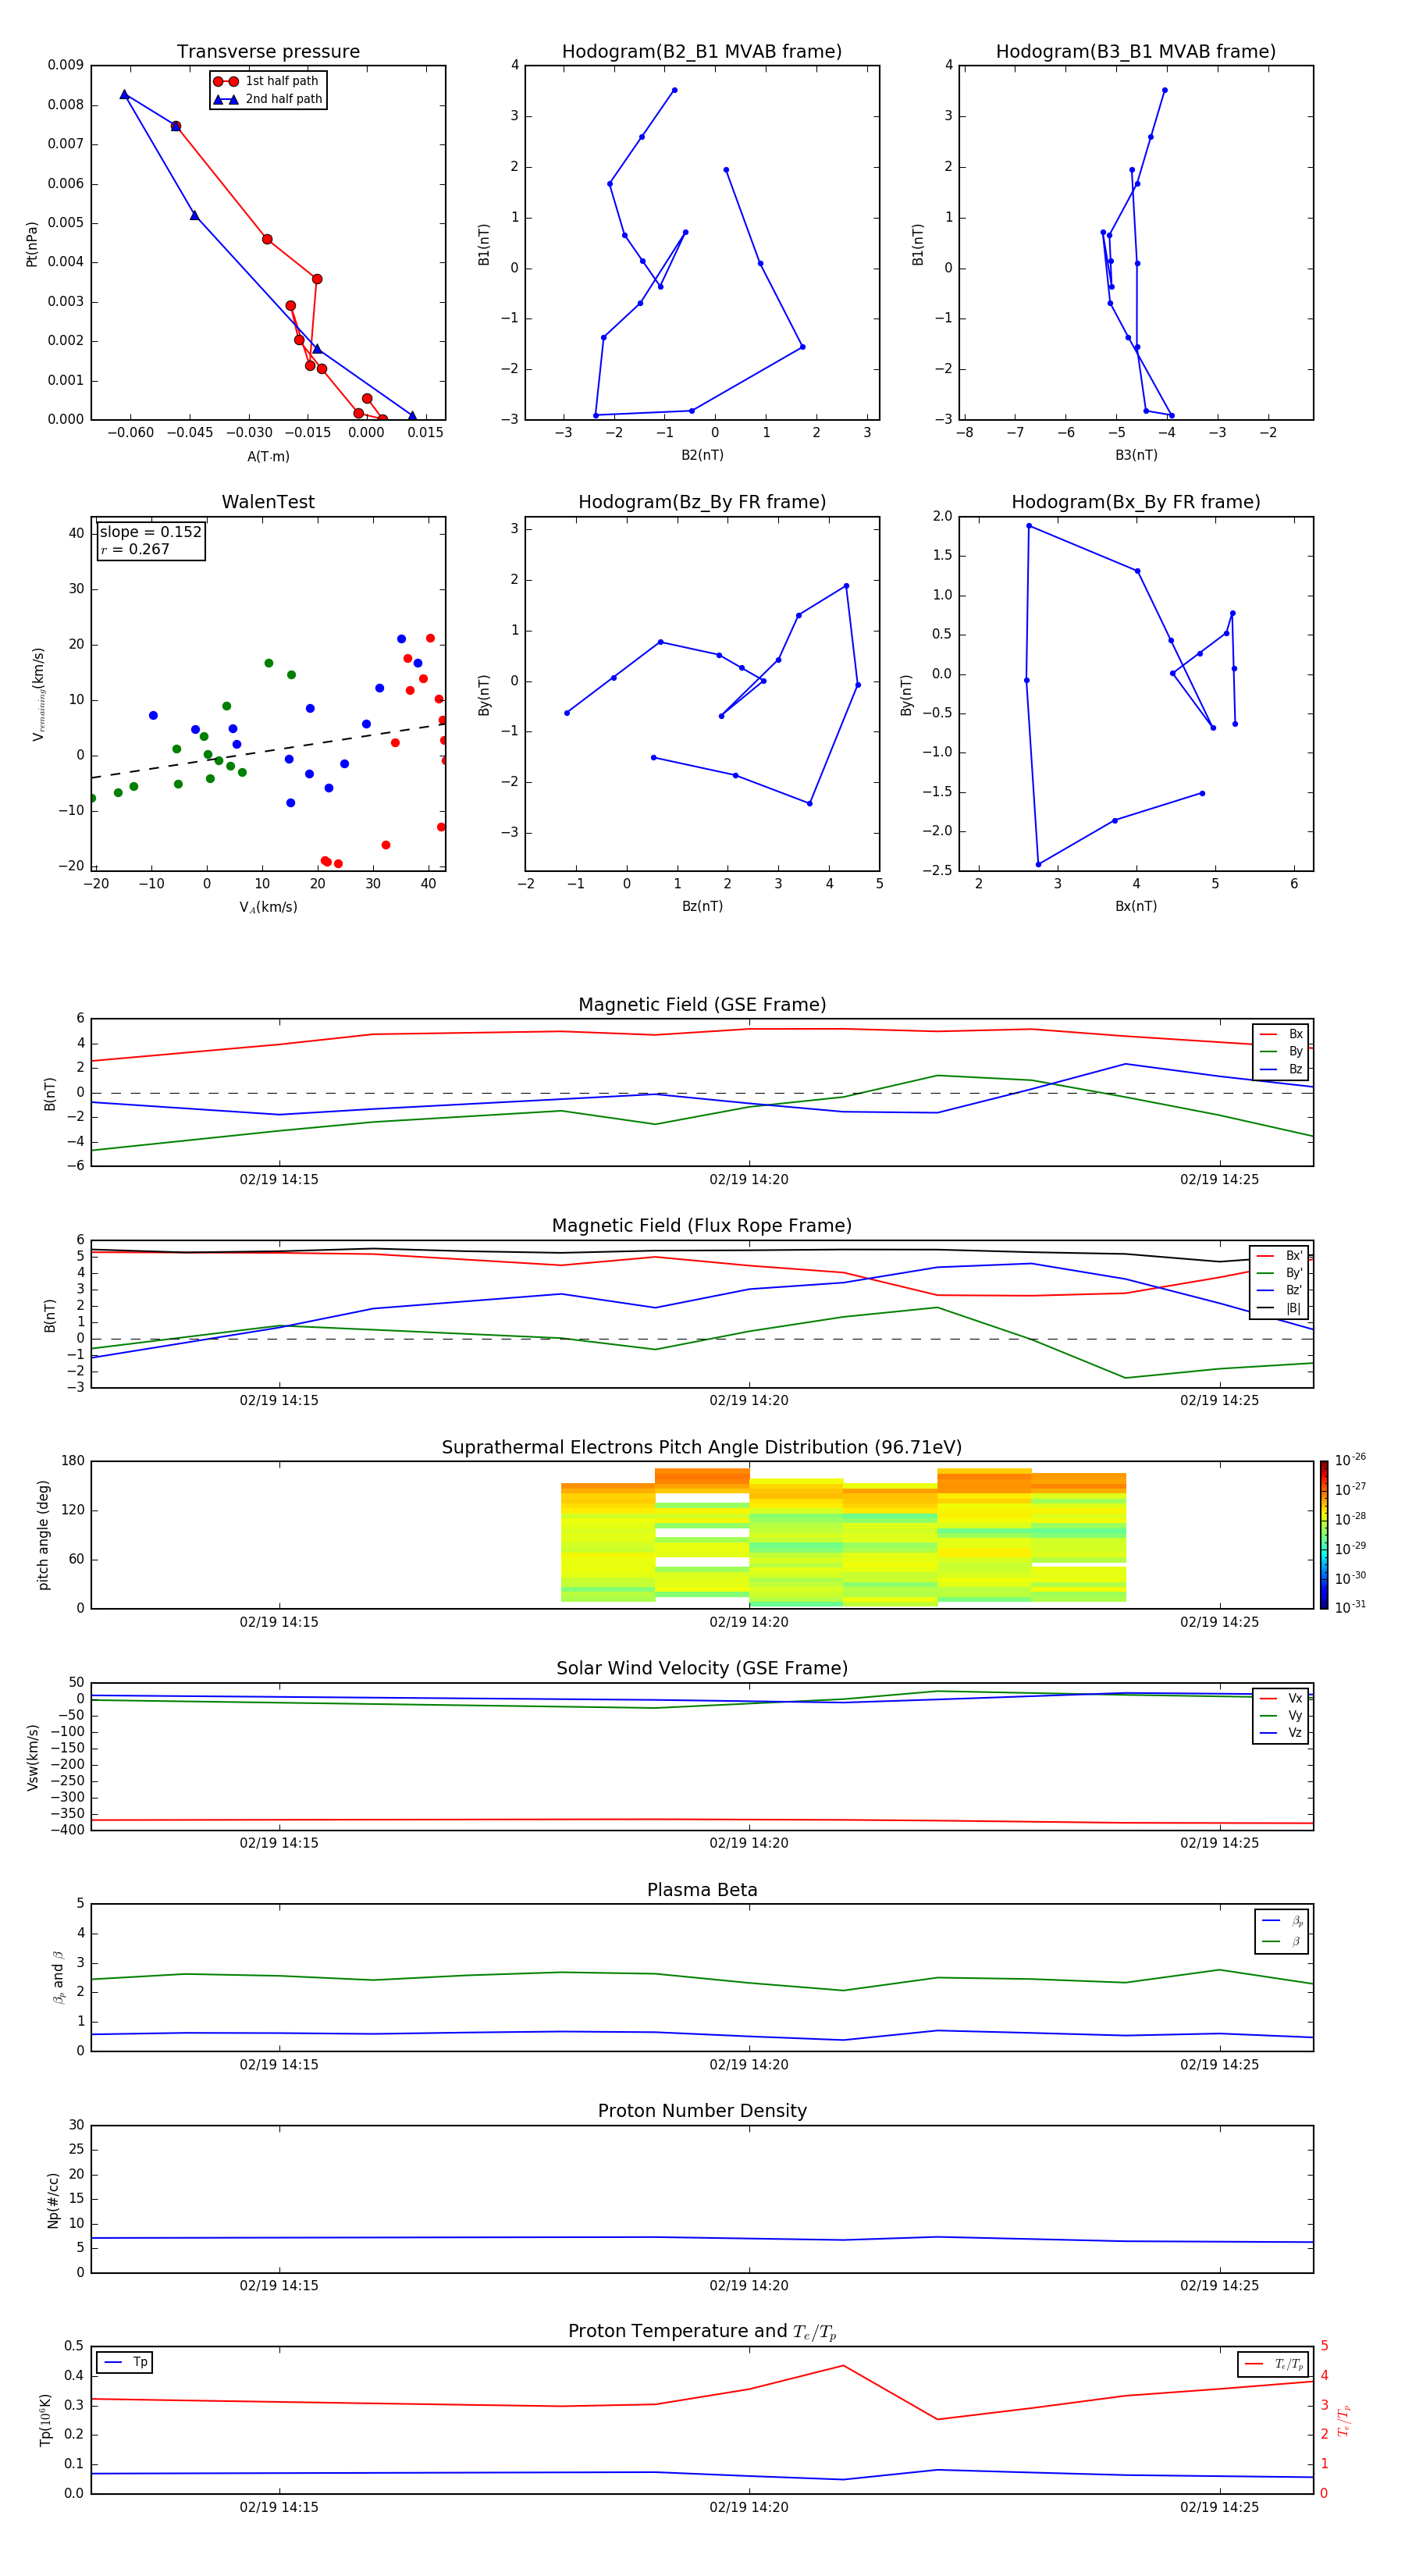Click the 'WalenTest' plot title
The width and height of the screenshot is (1405, 2576).
(x=268, y=502)
